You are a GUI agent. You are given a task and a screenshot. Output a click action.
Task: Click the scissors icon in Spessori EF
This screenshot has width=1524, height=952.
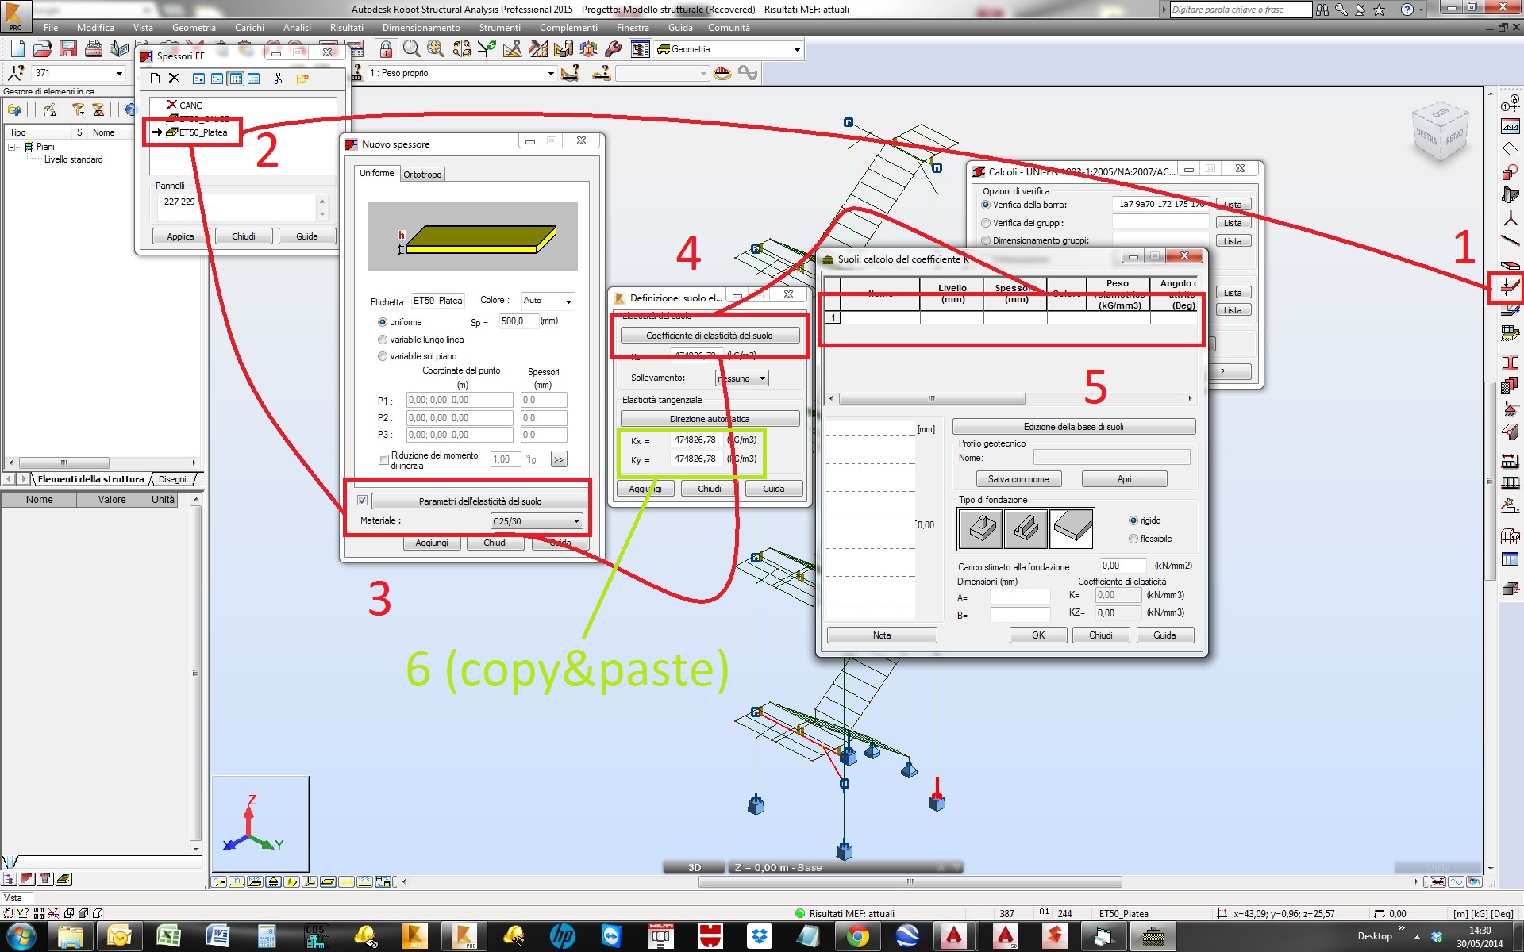(x=278, y=79)
